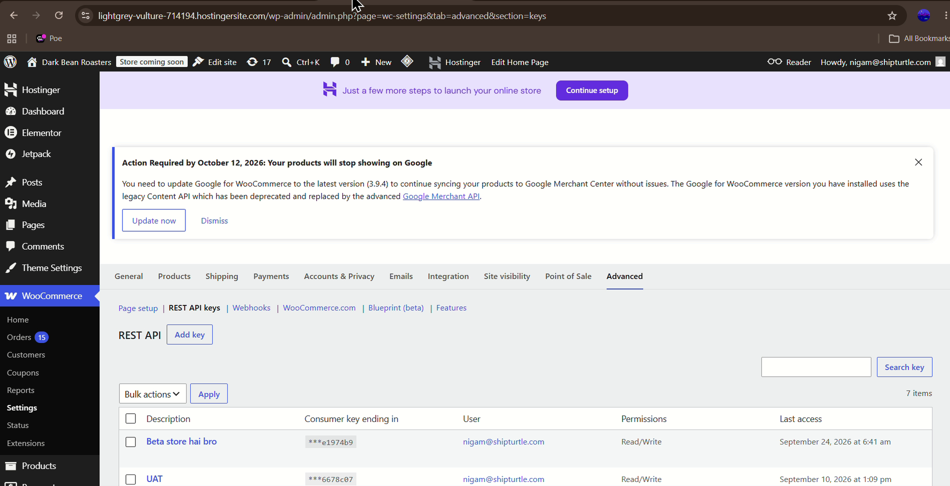Open Orders in the WooCommerce submenu
The height and width of the screenshot is (486, 950).
pyautogui.click(x=19, y=337)
